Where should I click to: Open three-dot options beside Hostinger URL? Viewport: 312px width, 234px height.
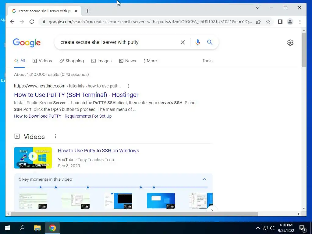point(128,86)
